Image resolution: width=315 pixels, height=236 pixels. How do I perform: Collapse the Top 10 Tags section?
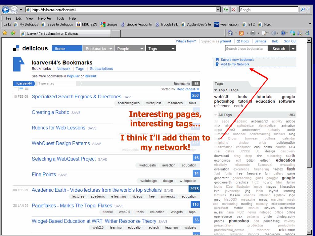point(216,90)
